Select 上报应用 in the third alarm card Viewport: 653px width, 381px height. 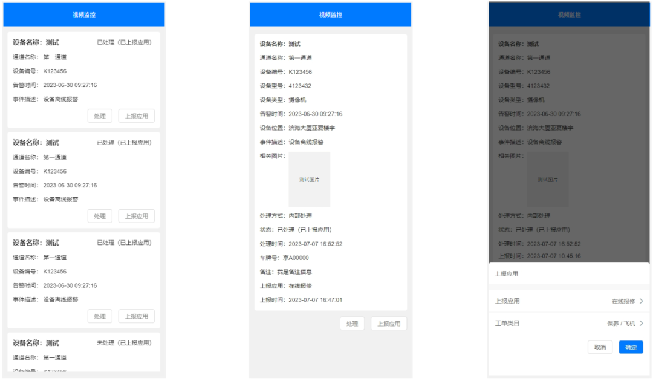[x=136, y=316]
